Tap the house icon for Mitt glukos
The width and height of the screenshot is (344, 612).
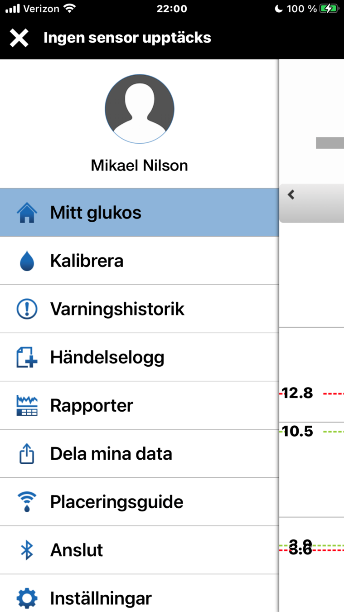(27, 213)
